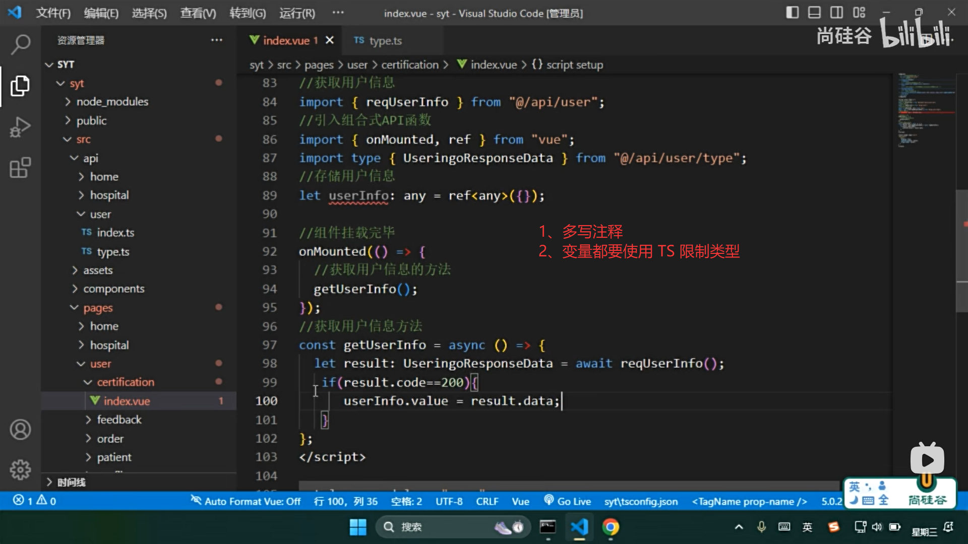Open the Manage gear icon

click(x=20, y=469)
